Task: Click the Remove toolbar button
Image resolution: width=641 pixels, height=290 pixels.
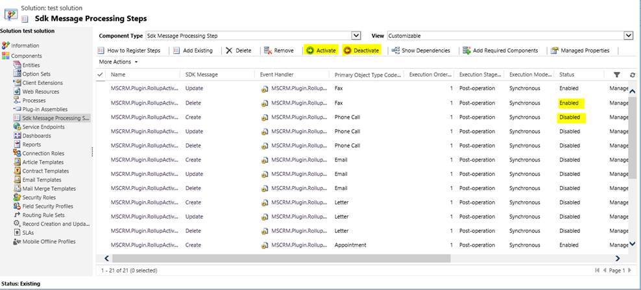Action: (x=279, y=51)
